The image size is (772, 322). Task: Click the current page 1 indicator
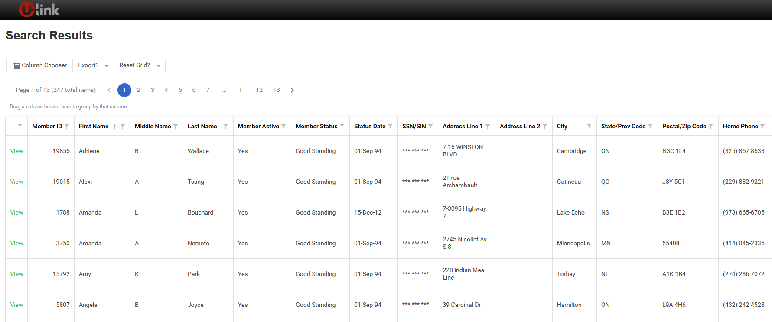pyautogui.click(x=124, y=90)
